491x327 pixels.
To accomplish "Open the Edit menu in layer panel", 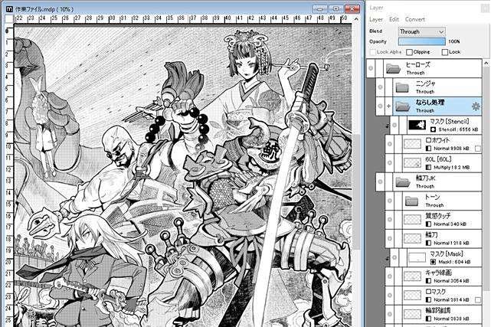I will click(394, 19).
